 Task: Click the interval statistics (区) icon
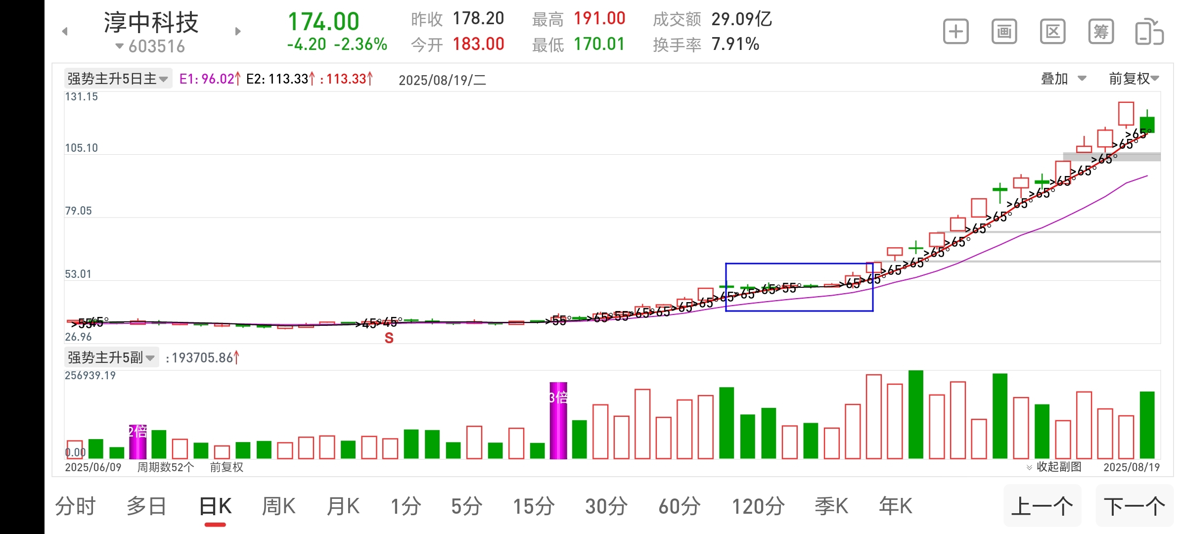tap(1052, 32)
